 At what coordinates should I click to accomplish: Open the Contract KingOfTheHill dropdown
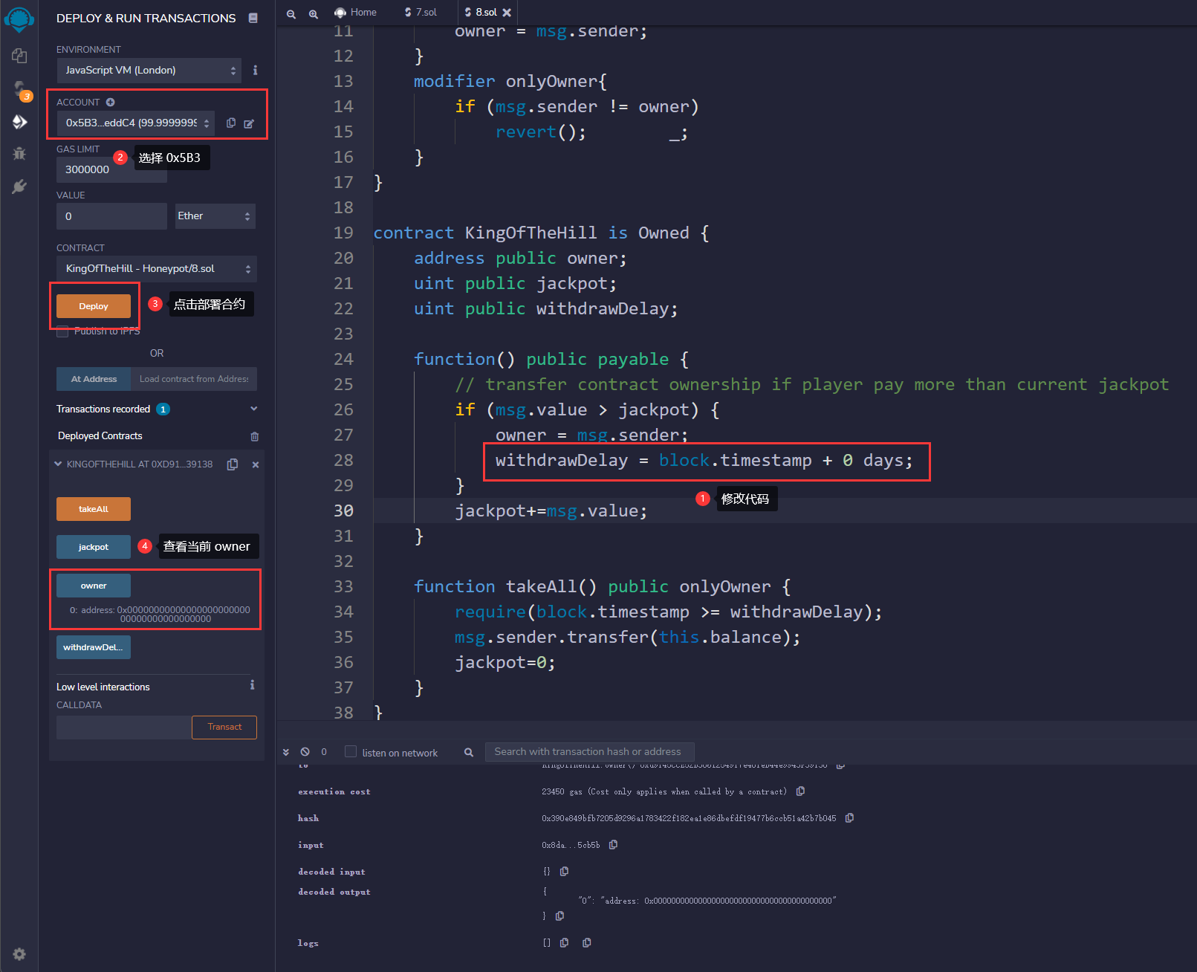[157, 269]
